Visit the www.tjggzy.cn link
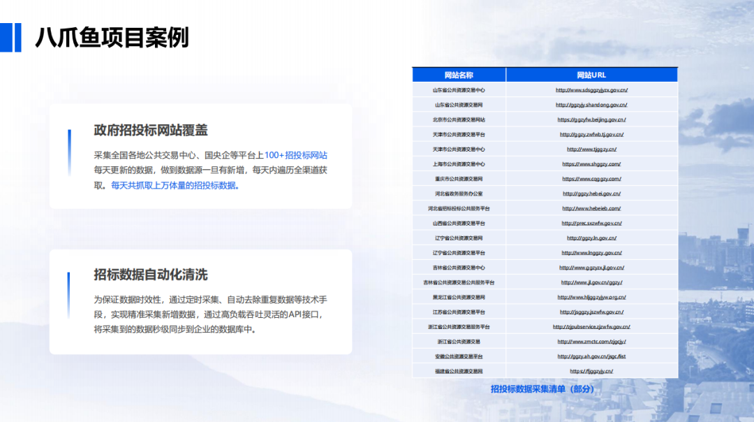 591,150
